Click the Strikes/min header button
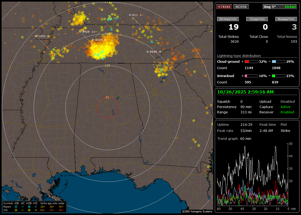The image size is (301, 215). 228,19
